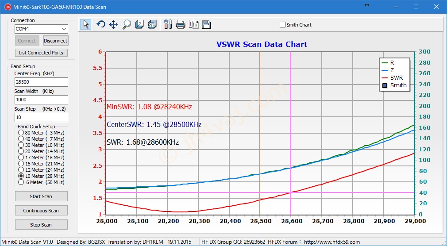Select the arrow pointer tool
Image resolution: width=447 pixels, height=246 pixels.
click(x=85, y=24)
